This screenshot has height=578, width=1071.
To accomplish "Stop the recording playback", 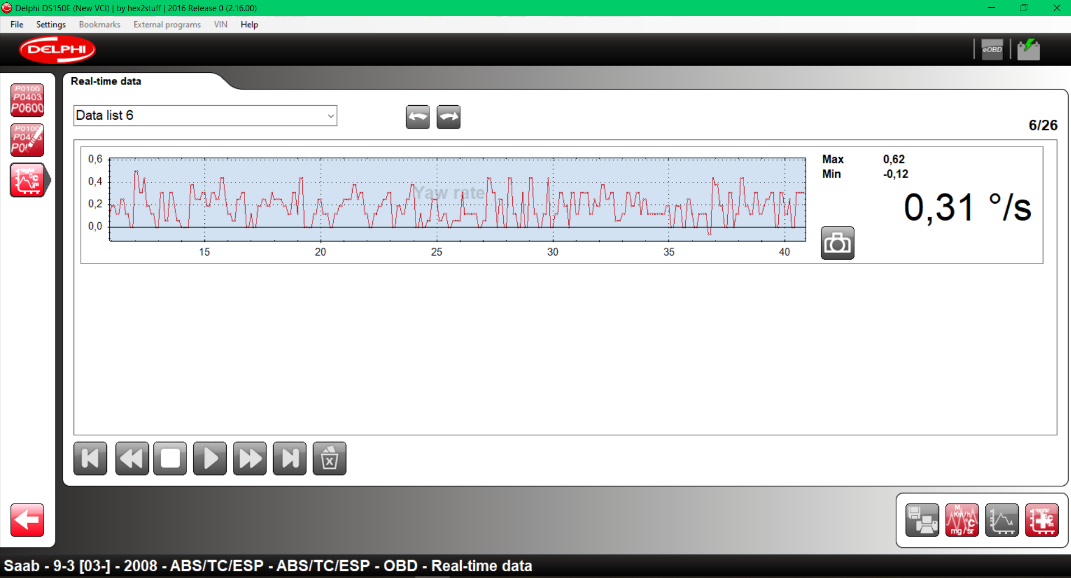I will point(170,458).
